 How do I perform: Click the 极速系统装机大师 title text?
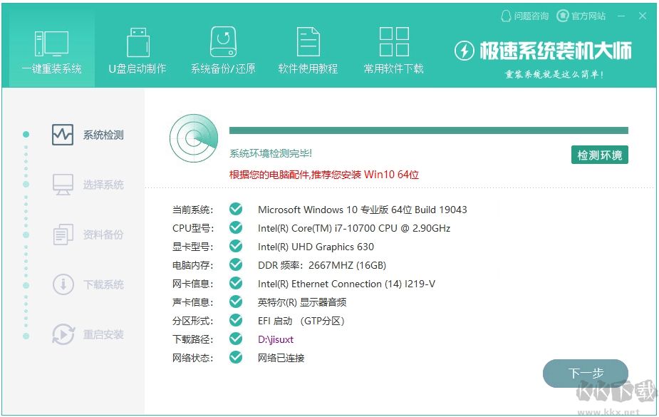556,51
